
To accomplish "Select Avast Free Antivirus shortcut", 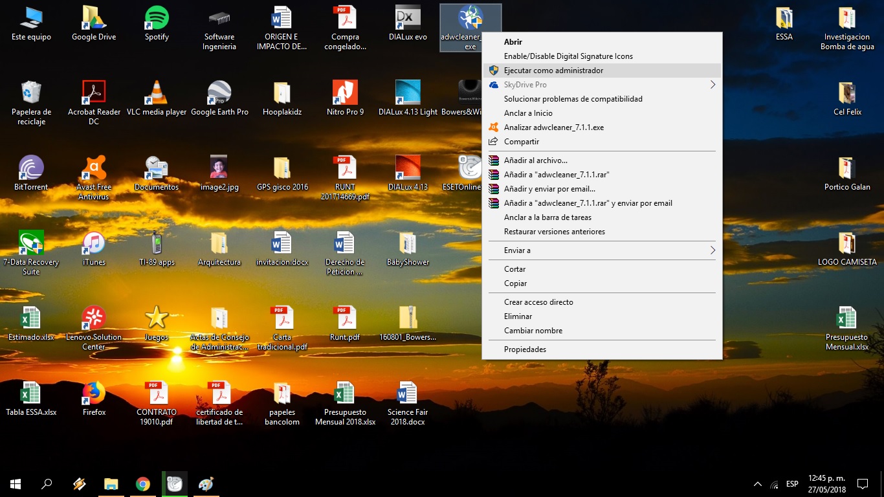I will (x=94, y=178).
